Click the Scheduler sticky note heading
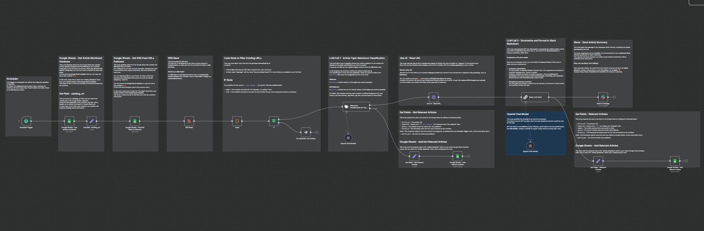 pyautogui.click(x=12, y=79)
